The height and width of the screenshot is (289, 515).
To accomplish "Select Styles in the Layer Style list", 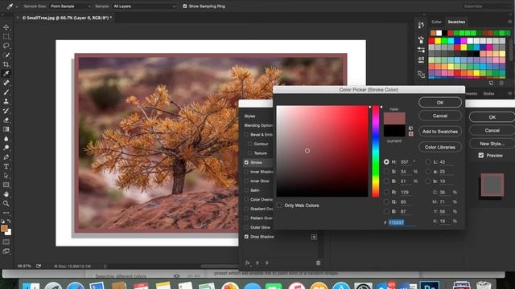I will [x=249, y=116].
